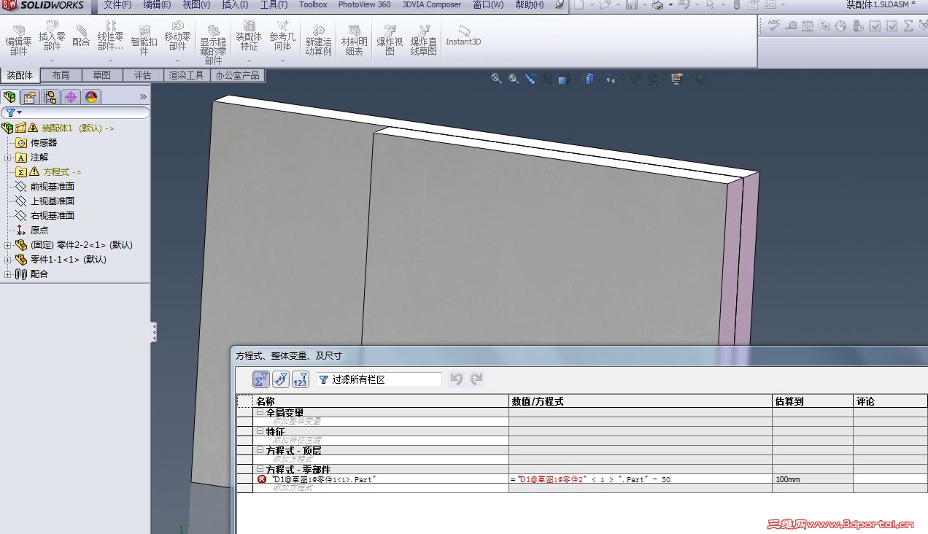Click the Print icon in top toolbar
Viewport: 928px width, 534px height.
point(657,5)
